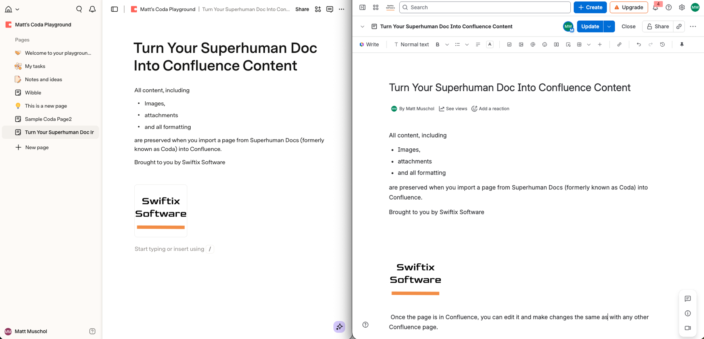Open Normal text style dropdown

point(411,44)
